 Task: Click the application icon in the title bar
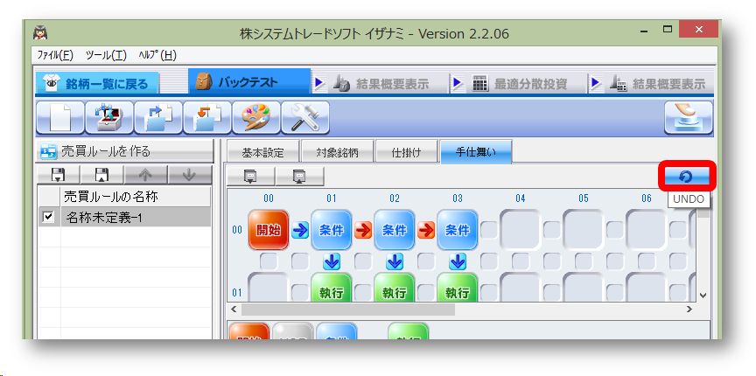point(40,32)
